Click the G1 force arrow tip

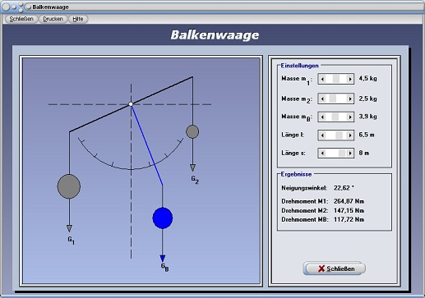pyautogui.click(x=69, y=228)
